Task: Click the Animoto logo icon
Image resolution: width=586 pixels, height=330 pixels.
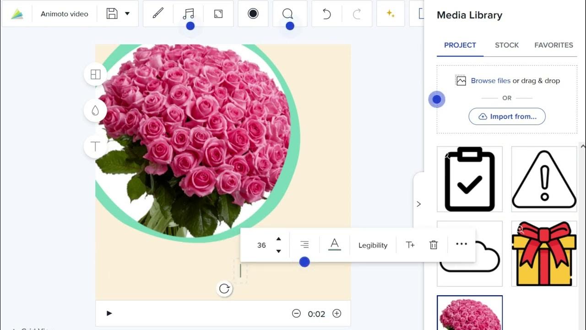Action: [x=17, y=14]
